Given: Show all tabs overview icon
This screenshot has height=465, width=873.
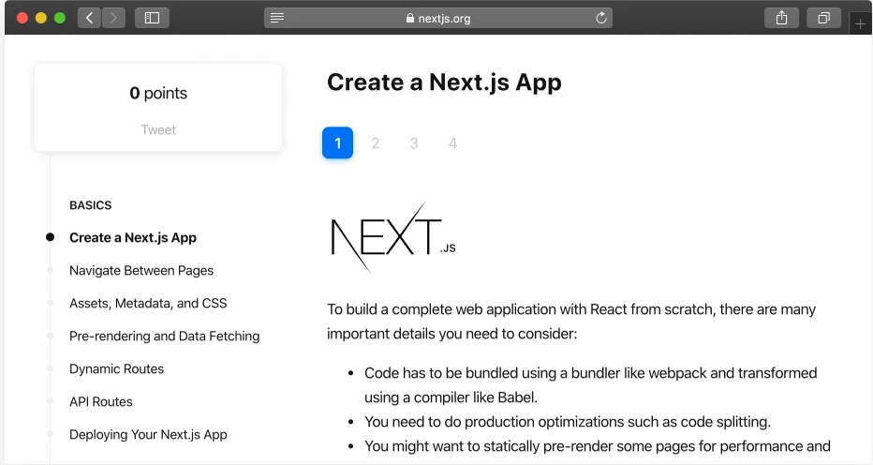Looking at the screenshot, I should coord(823,18).
